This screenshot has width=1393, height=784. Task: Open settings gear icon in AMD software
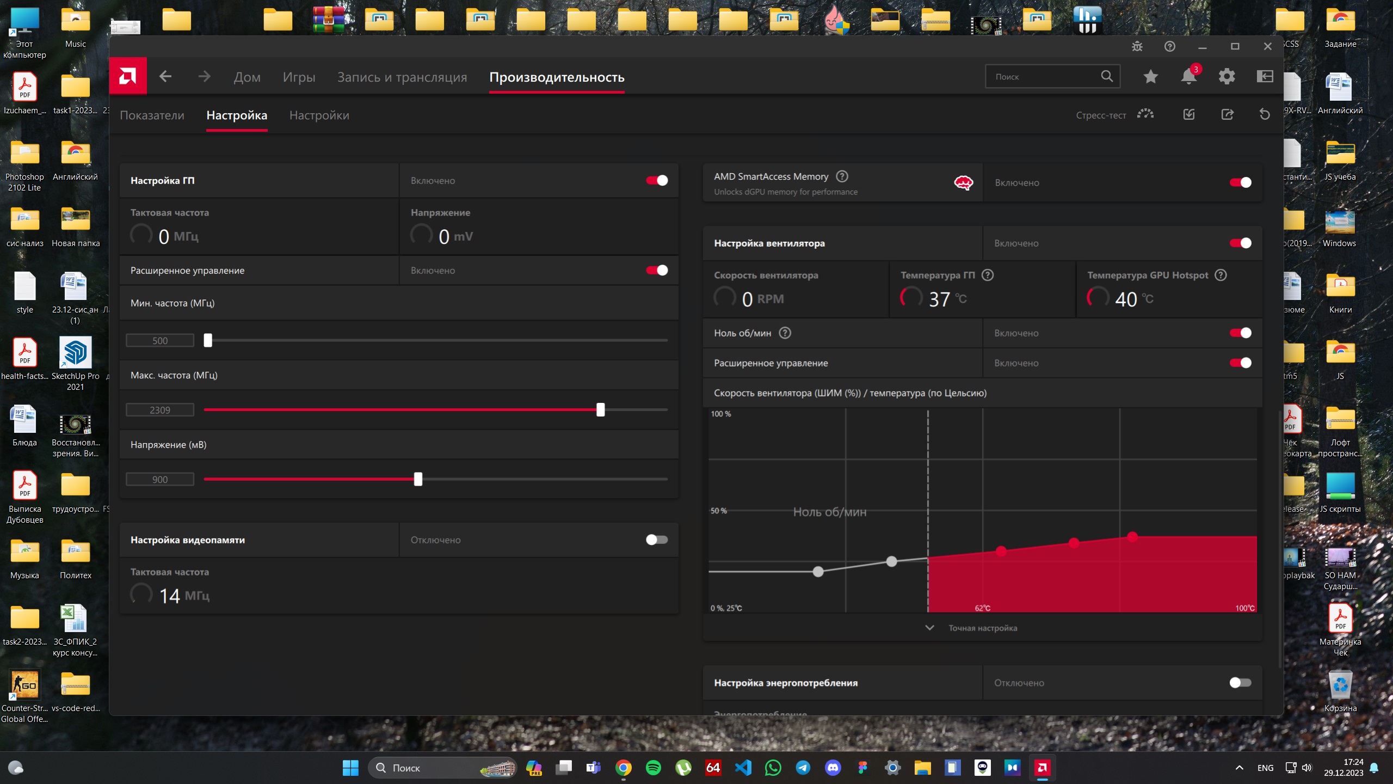click(x=1226, y=77)
